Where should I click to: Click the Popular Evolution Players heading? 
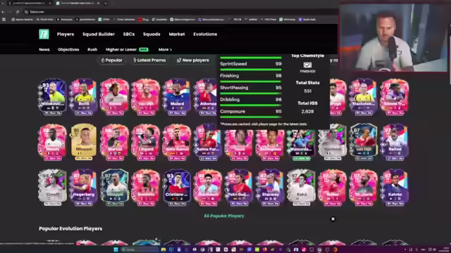70,228
